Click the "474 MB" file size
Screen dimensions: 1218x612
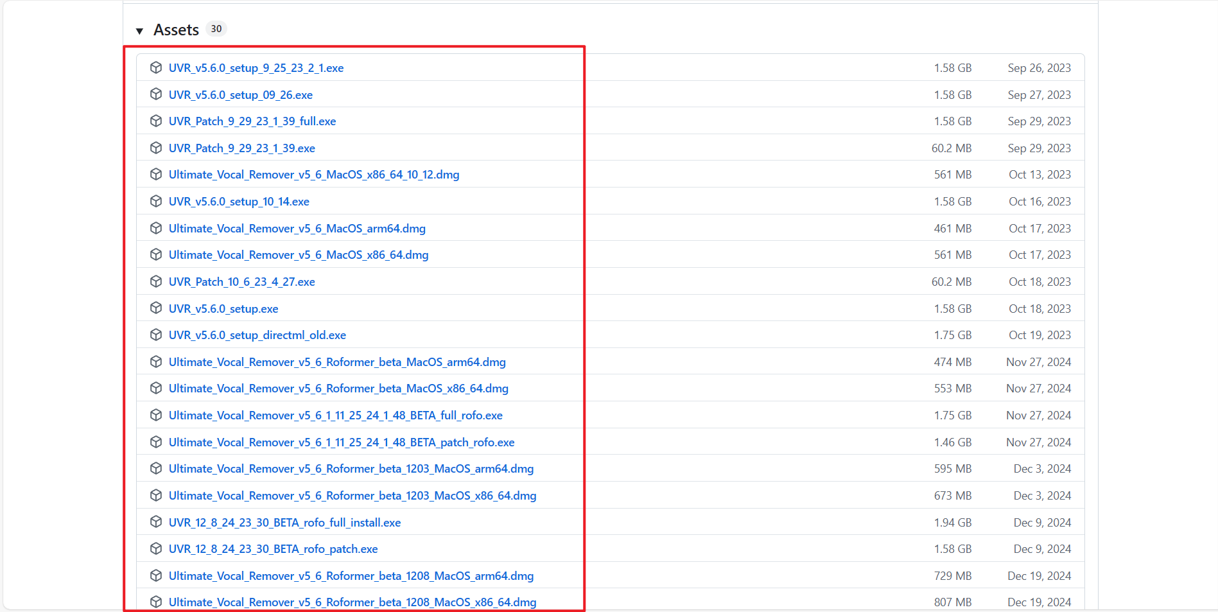tap(953, 362)
